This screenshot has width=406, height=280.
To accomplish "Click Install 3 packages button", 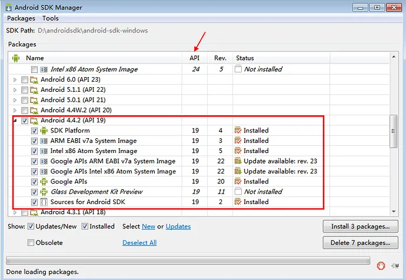I will point(361,226).
